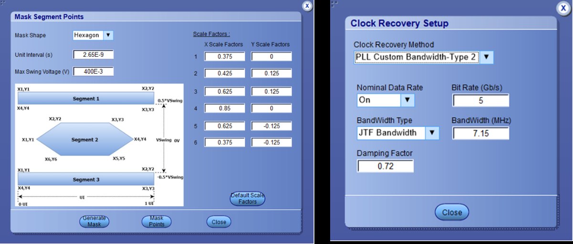Close Clock Recovery Setup using top-right X

[563, 9]
